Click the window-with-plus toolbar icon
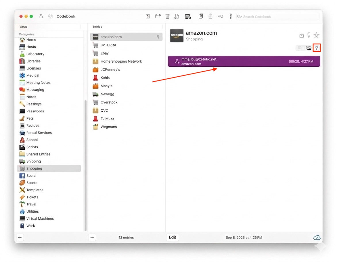The image size is (337, 262). 188,17
